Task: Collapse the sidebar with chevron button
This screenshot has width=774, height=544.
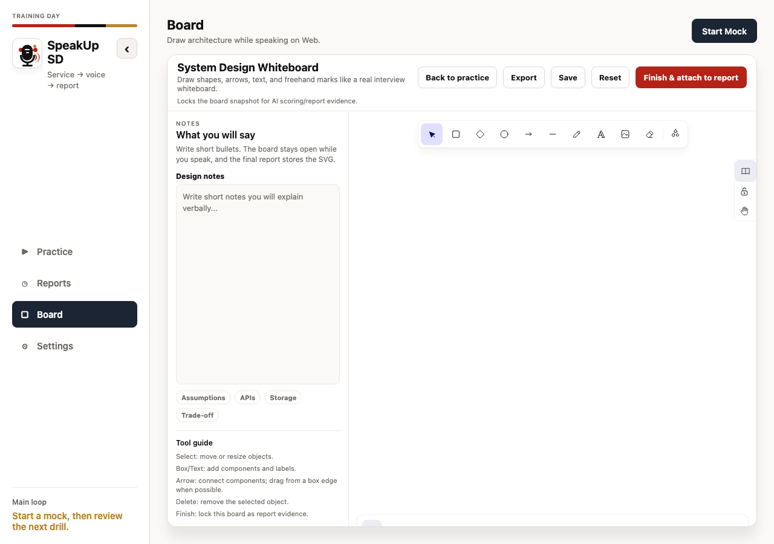Action: [127, 49]
